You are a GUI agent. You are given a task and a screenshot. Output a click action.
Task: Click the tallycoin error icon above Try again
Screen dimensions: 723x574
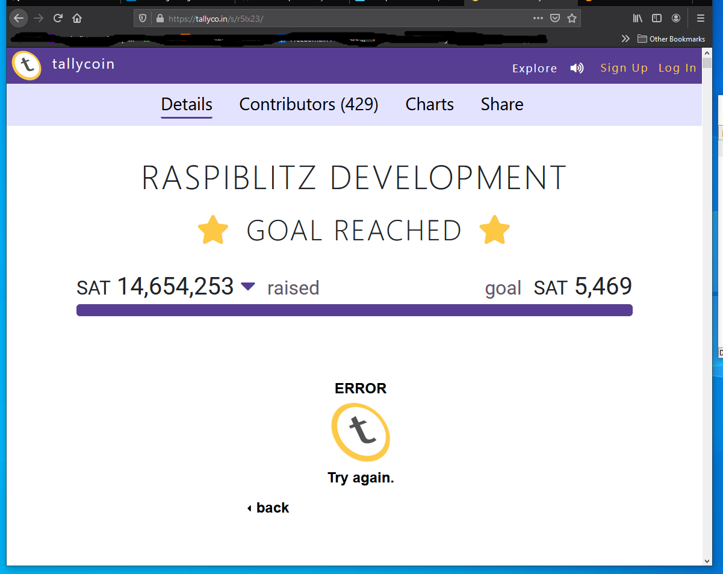tap(360, 432)
